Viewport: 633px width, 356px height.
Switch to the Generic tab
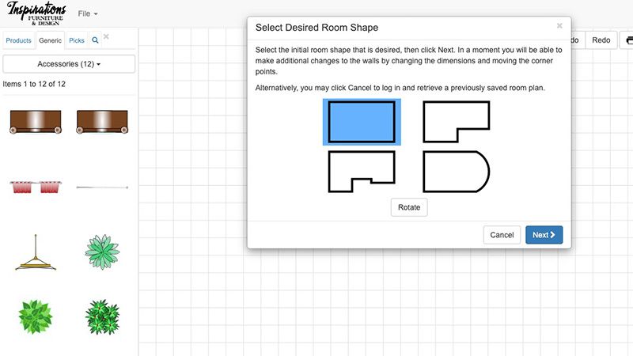point(50,40)
